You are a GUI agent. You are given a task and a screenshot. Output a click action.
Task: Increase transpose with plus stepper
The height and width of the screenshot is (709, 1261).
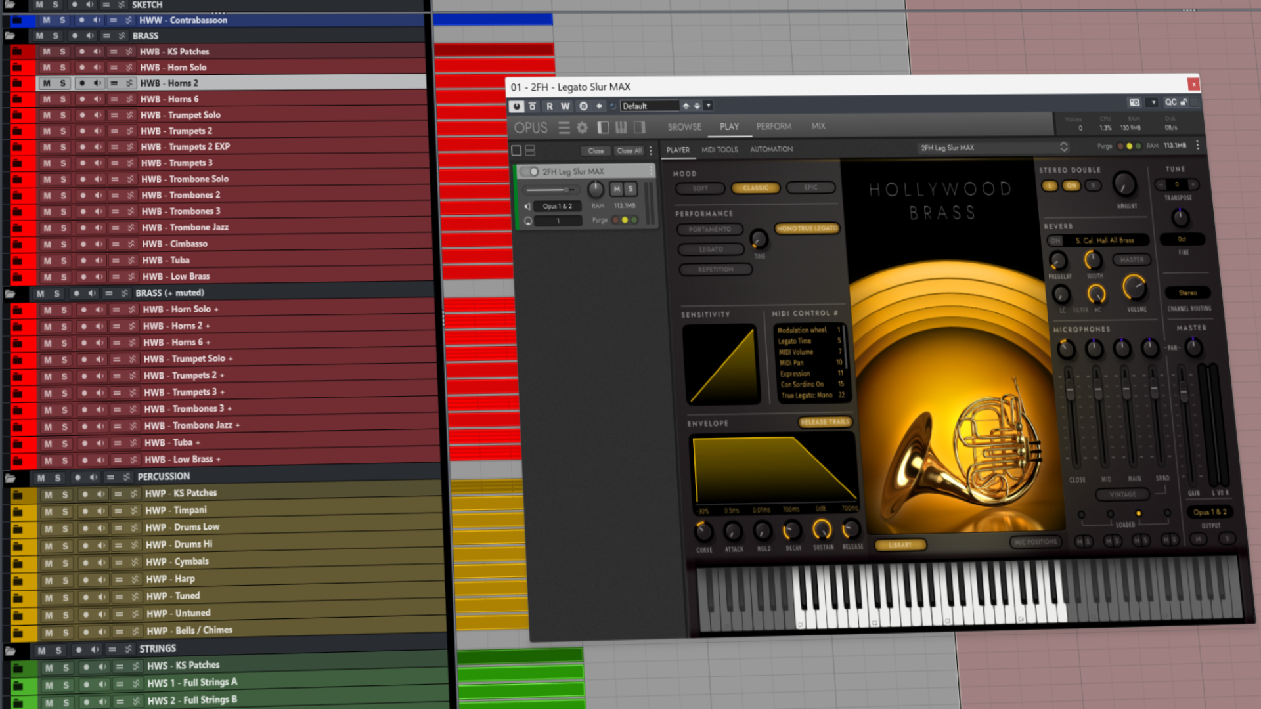(x=1193, y=184)
